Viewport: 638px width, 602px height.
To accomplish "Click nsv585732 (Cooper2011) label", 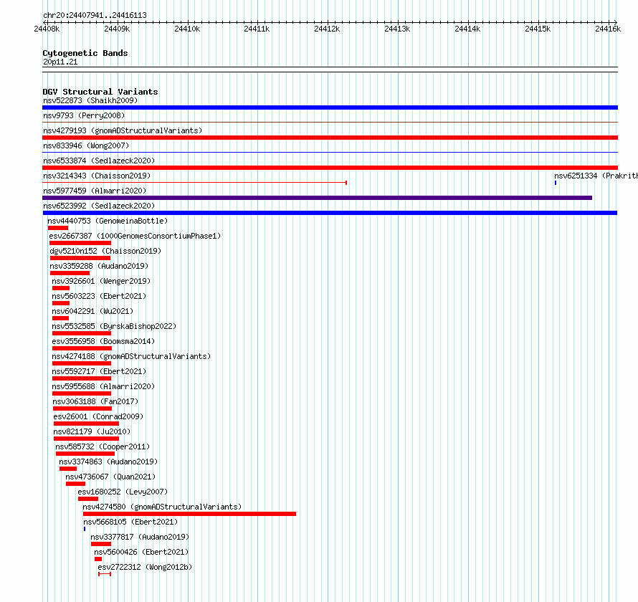I will [103, 446].
